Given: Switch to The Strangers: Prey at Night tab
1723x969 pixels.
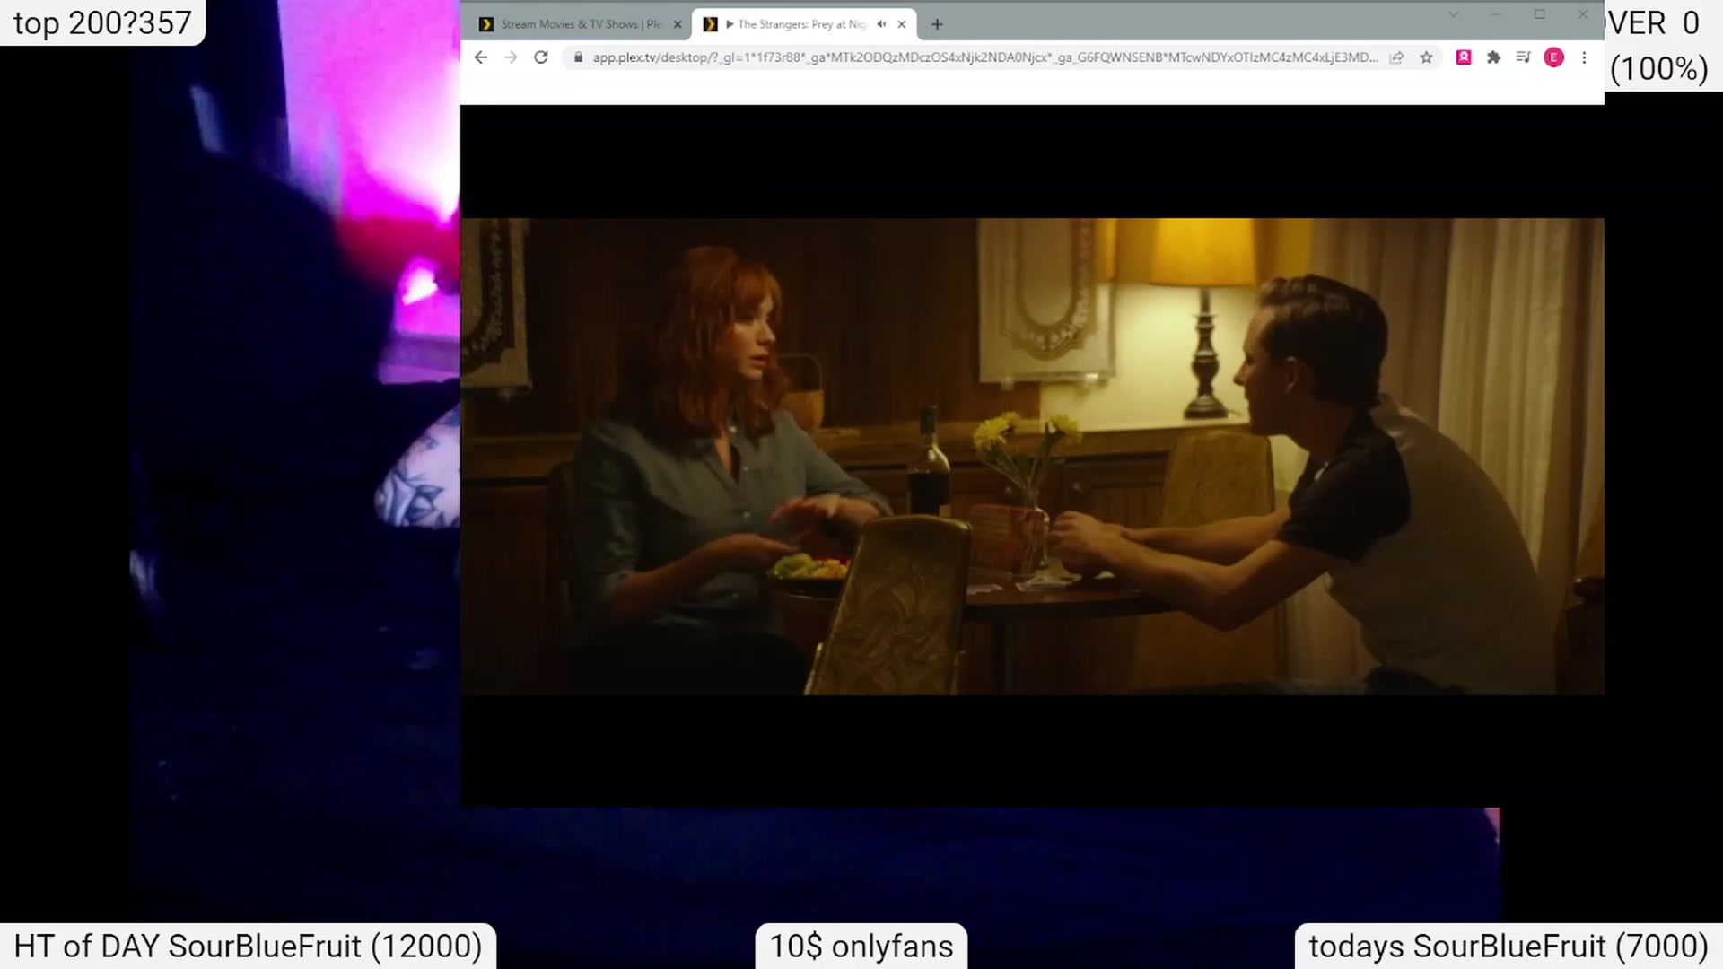Looking at the screenshot, I should coord(804,24).
